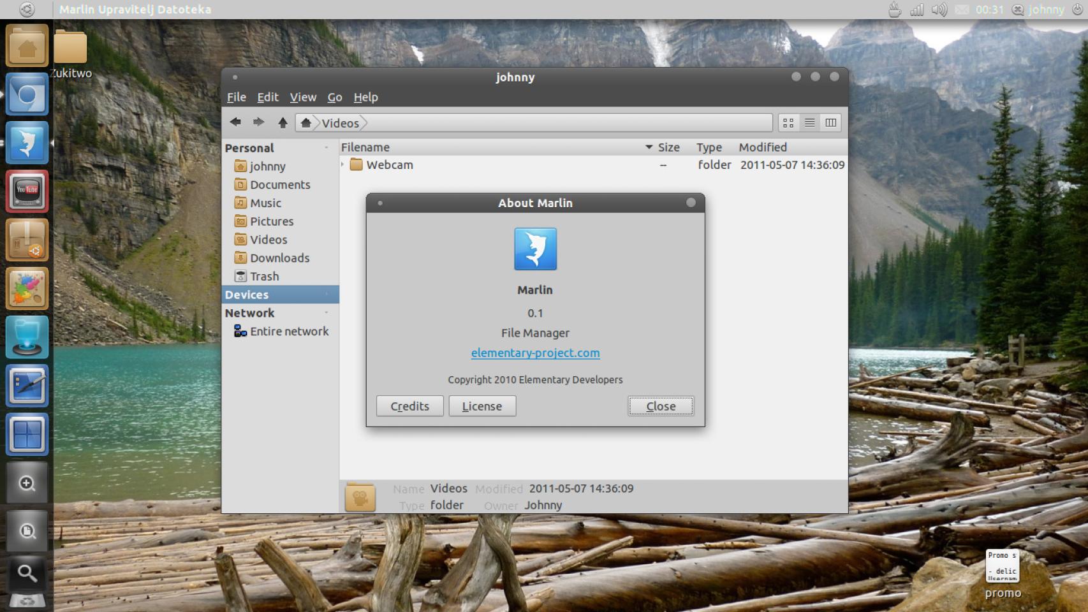Screen dimensions: 1088x612
Task: Click the Credits button
Action: pos(409,406)
